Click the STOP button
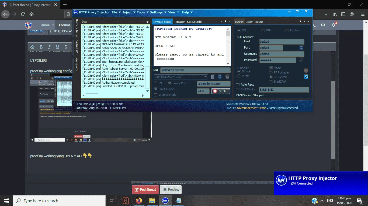This screenshot has height=206, width=368. (221, 91)
